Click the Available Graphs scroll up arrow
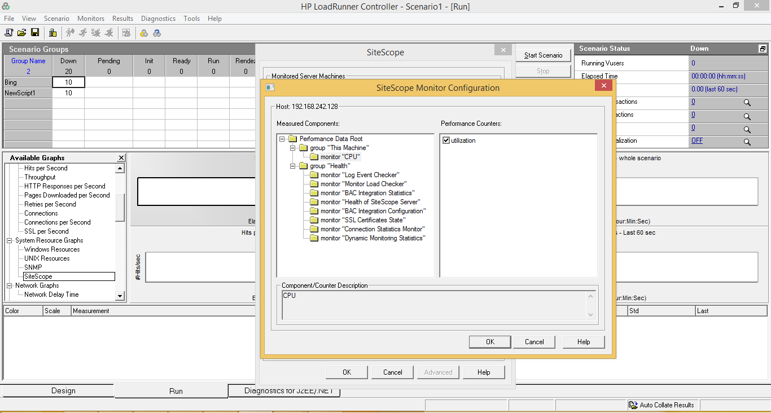The image size is (771, 413). click(x=120, y=168)
